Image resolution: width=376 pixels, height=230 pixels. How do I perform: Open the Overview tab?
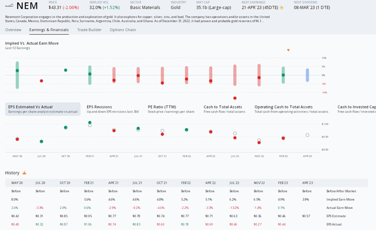pos(13,30)
